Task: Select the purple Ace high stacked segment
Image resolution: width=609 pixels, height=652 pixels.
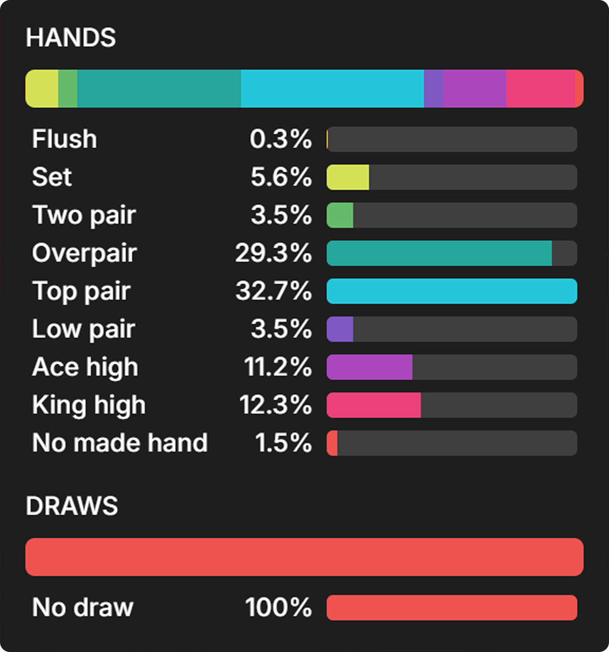Action: point(475,88)
